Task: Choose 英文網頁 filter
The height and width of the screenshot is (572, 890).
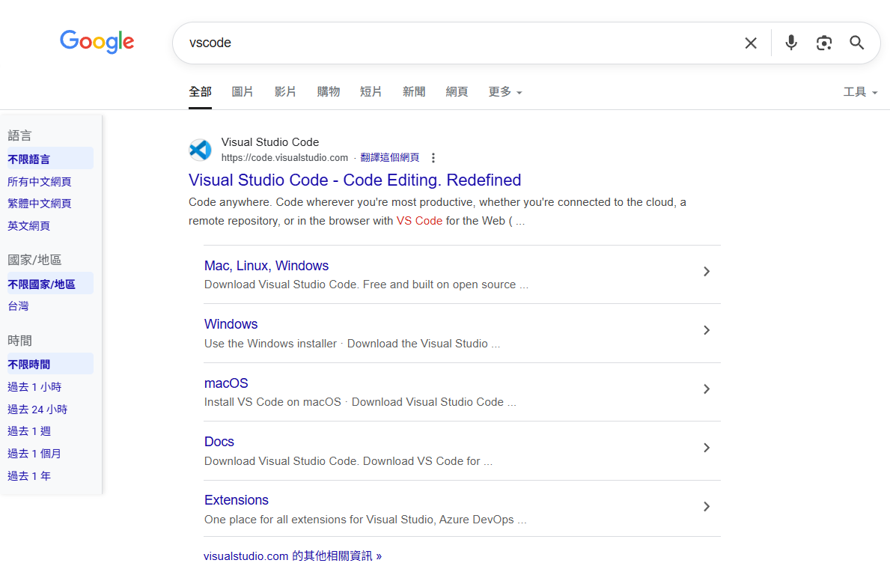Action: tap(28, 226)
